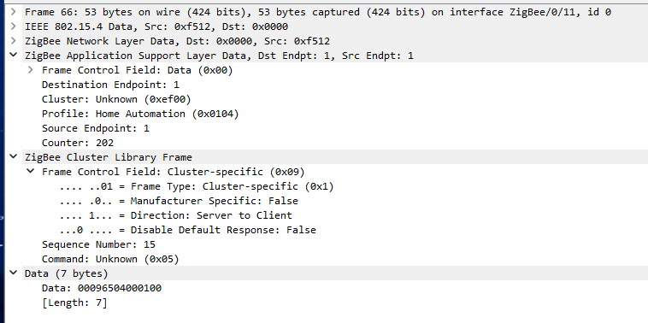Select Disable Default Response: False row

[x=187, y=230]
